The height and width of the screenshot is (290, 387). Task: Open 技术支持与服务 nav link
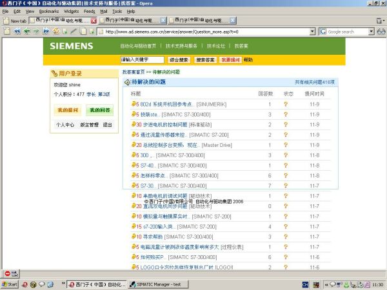coord(181,46)
